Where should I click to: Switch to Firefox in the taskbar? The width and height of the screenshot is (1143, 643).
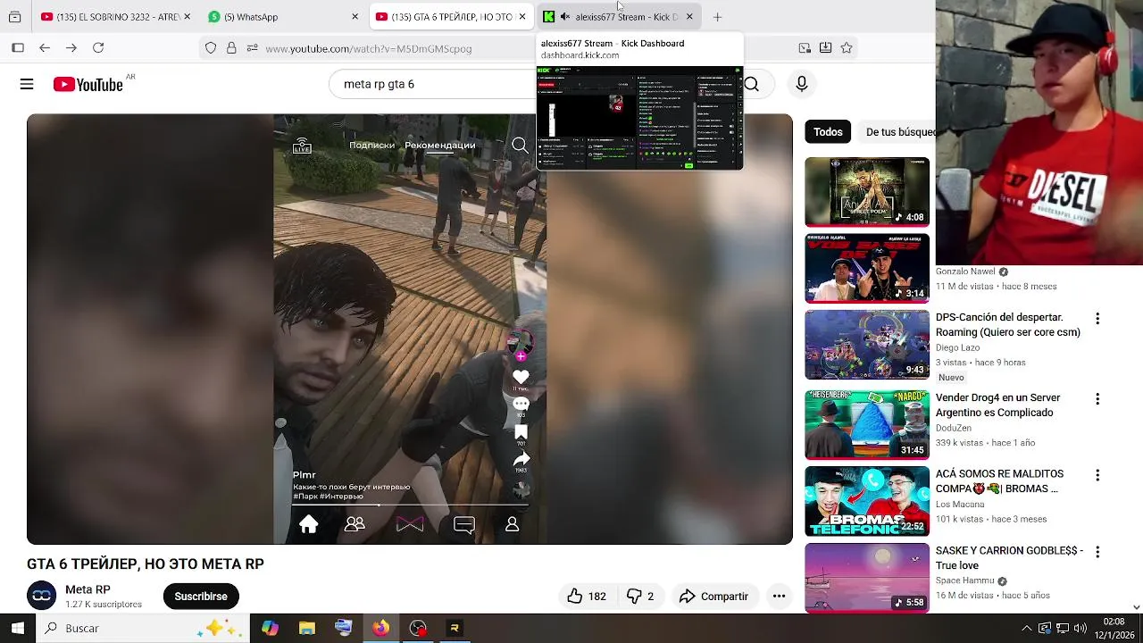380,628
